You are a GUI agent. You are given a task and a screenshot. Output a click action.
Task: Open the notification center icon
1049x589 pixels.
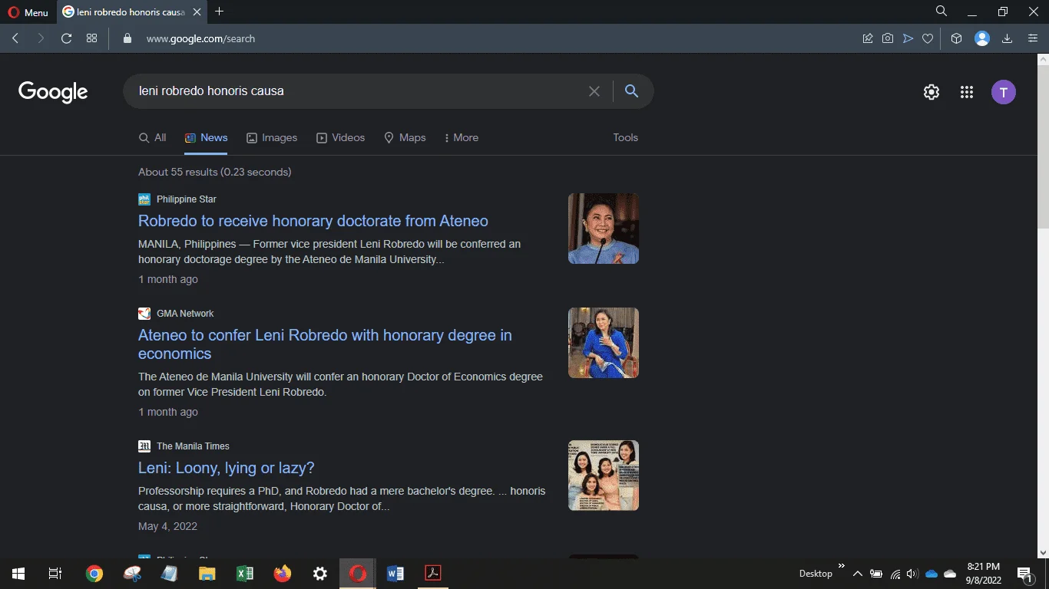pos(1025,573)
